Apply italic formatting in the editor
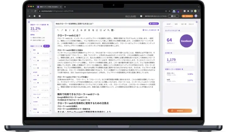 [69, 30]
